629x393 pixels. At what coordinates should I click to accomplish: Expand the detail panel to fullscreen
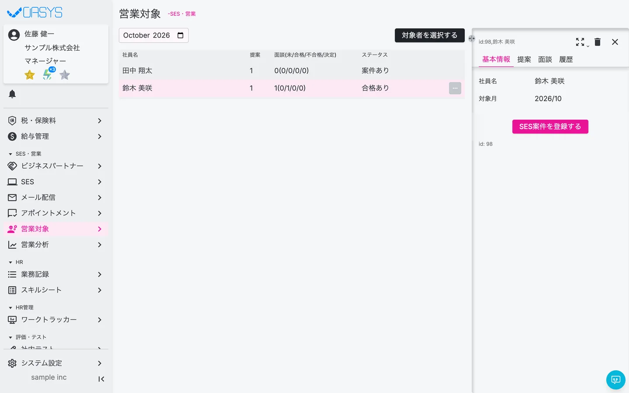click(580, 41)
